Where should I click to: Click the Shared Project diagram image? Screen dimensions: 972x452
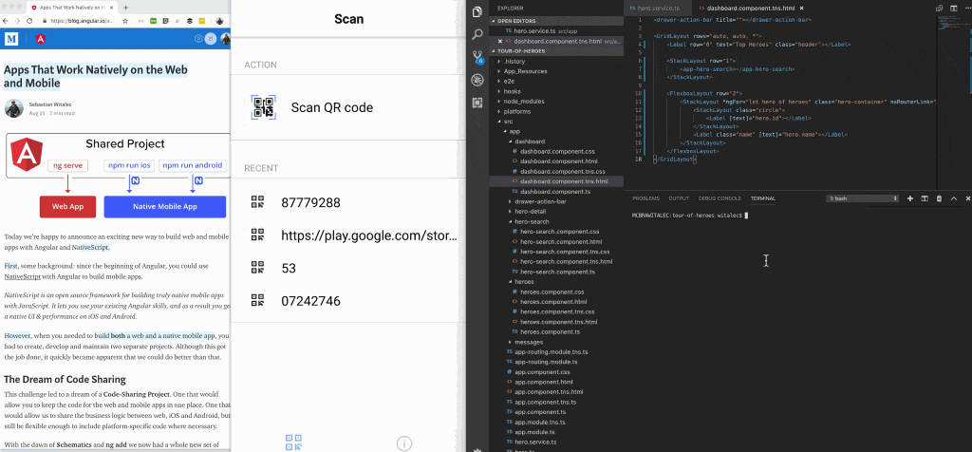coord(117,176)
